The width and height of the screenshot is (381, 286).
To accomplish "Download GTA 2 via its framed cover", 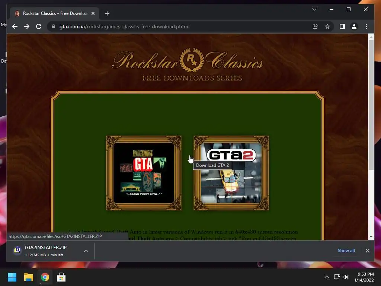I will click(231, 173).
